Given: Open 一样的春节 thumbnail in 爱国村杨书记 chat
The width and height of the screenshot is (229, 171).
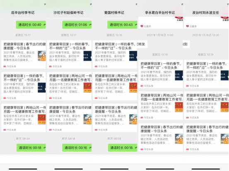Looking at the screenshot, I should (133, 56).
